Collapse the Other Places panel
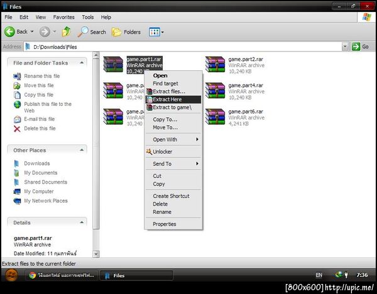The height and width of the screenshot is (294, 377). point(82,150)
